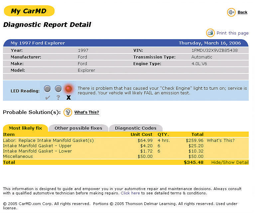Click the Unit Cost column header
This screenshot has height=216, width=255.
[142, 134]
